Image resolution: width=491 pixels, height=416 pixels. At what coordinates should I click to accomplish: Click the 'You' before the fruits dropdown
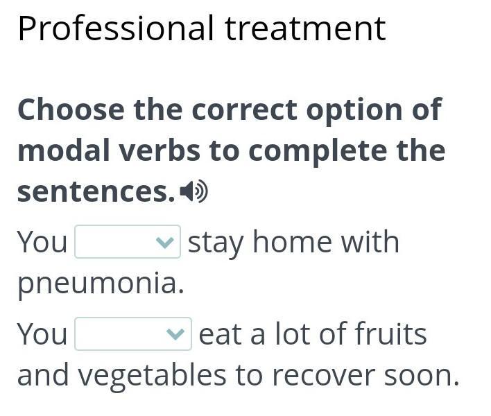[42, 335]
